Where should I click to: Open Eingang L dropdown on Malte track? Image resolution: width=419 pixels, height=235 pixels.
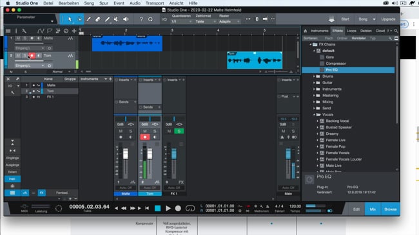(30, 48)
